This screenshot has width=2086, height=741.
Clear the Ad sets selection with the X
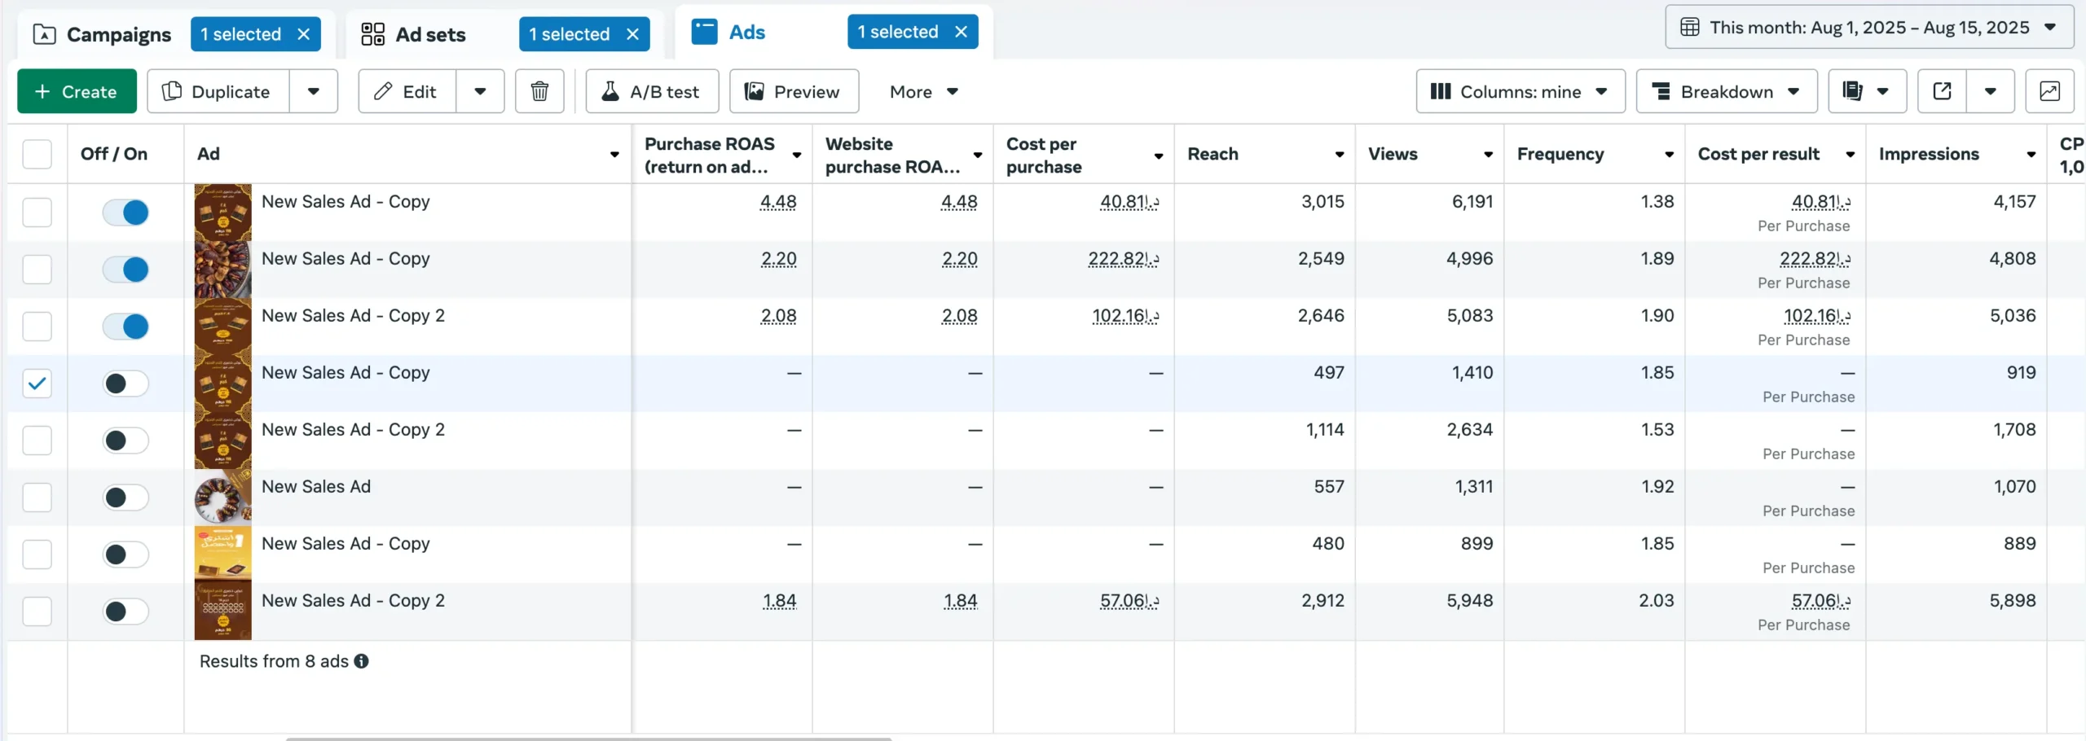pyautogui.click(x=632, y=34)
